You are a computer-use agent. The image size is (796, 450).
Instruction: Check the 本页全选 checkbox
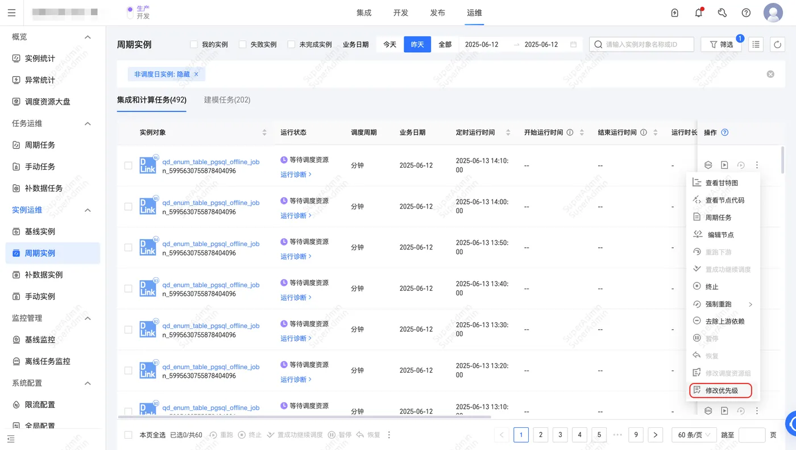128,435
